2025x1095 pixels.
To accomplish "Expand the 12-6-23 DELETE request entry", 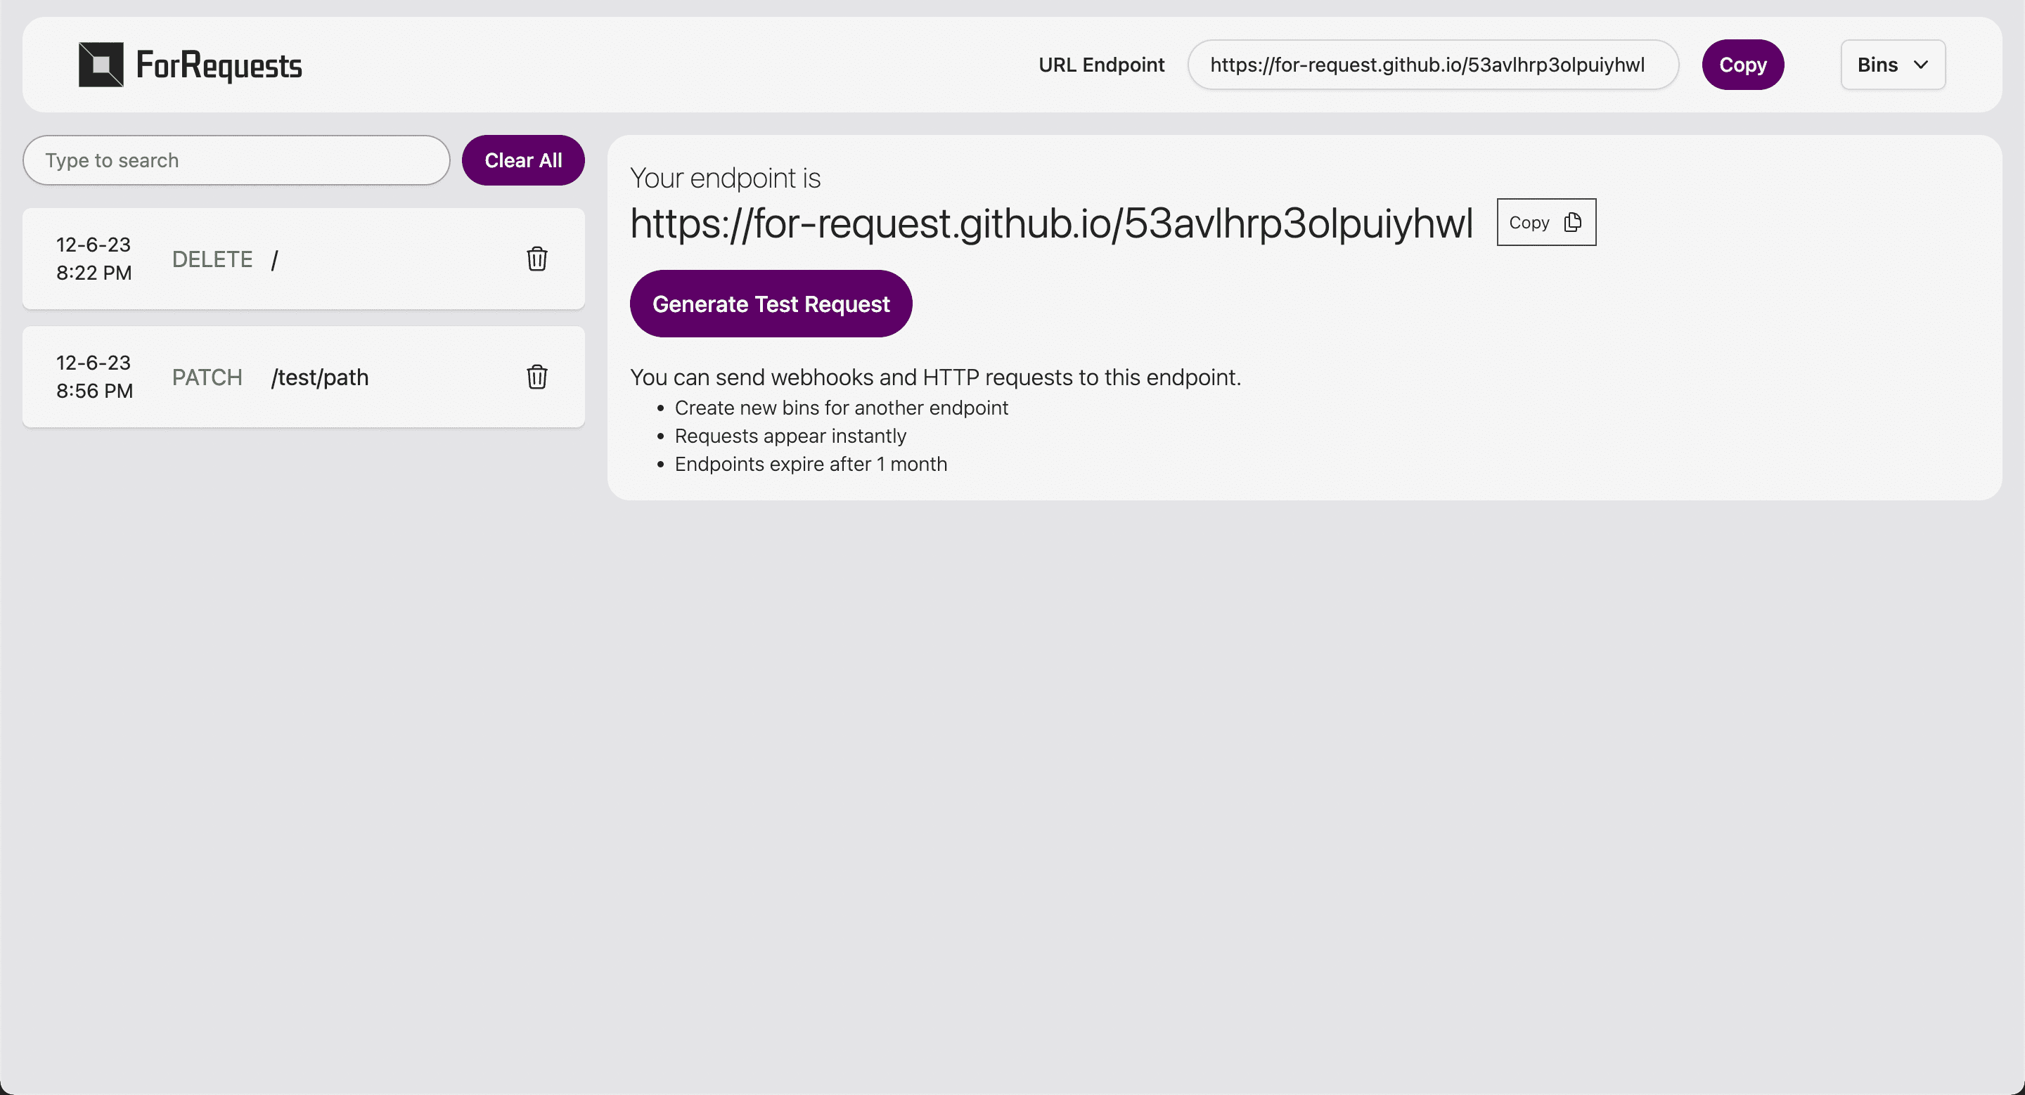I will (x=304, y=257).
